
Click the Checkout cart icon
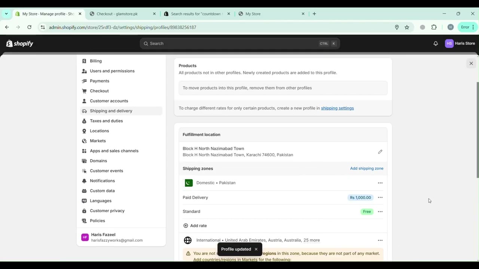pos(84,91)
